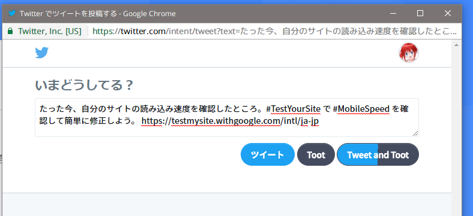Maximize the Chrome popup window
473x216 pixels.
pos(420,14)
